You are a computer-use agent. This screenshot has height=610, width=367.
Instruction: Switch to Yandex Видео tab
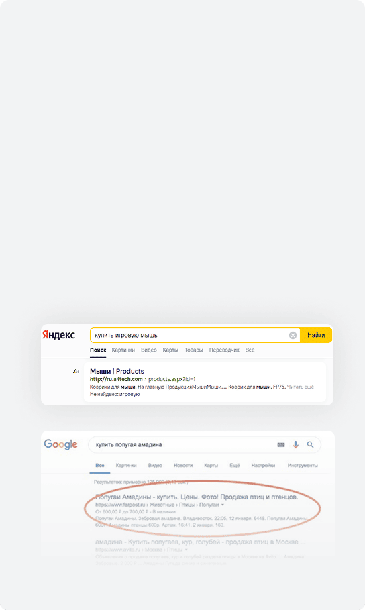[150, 352]
